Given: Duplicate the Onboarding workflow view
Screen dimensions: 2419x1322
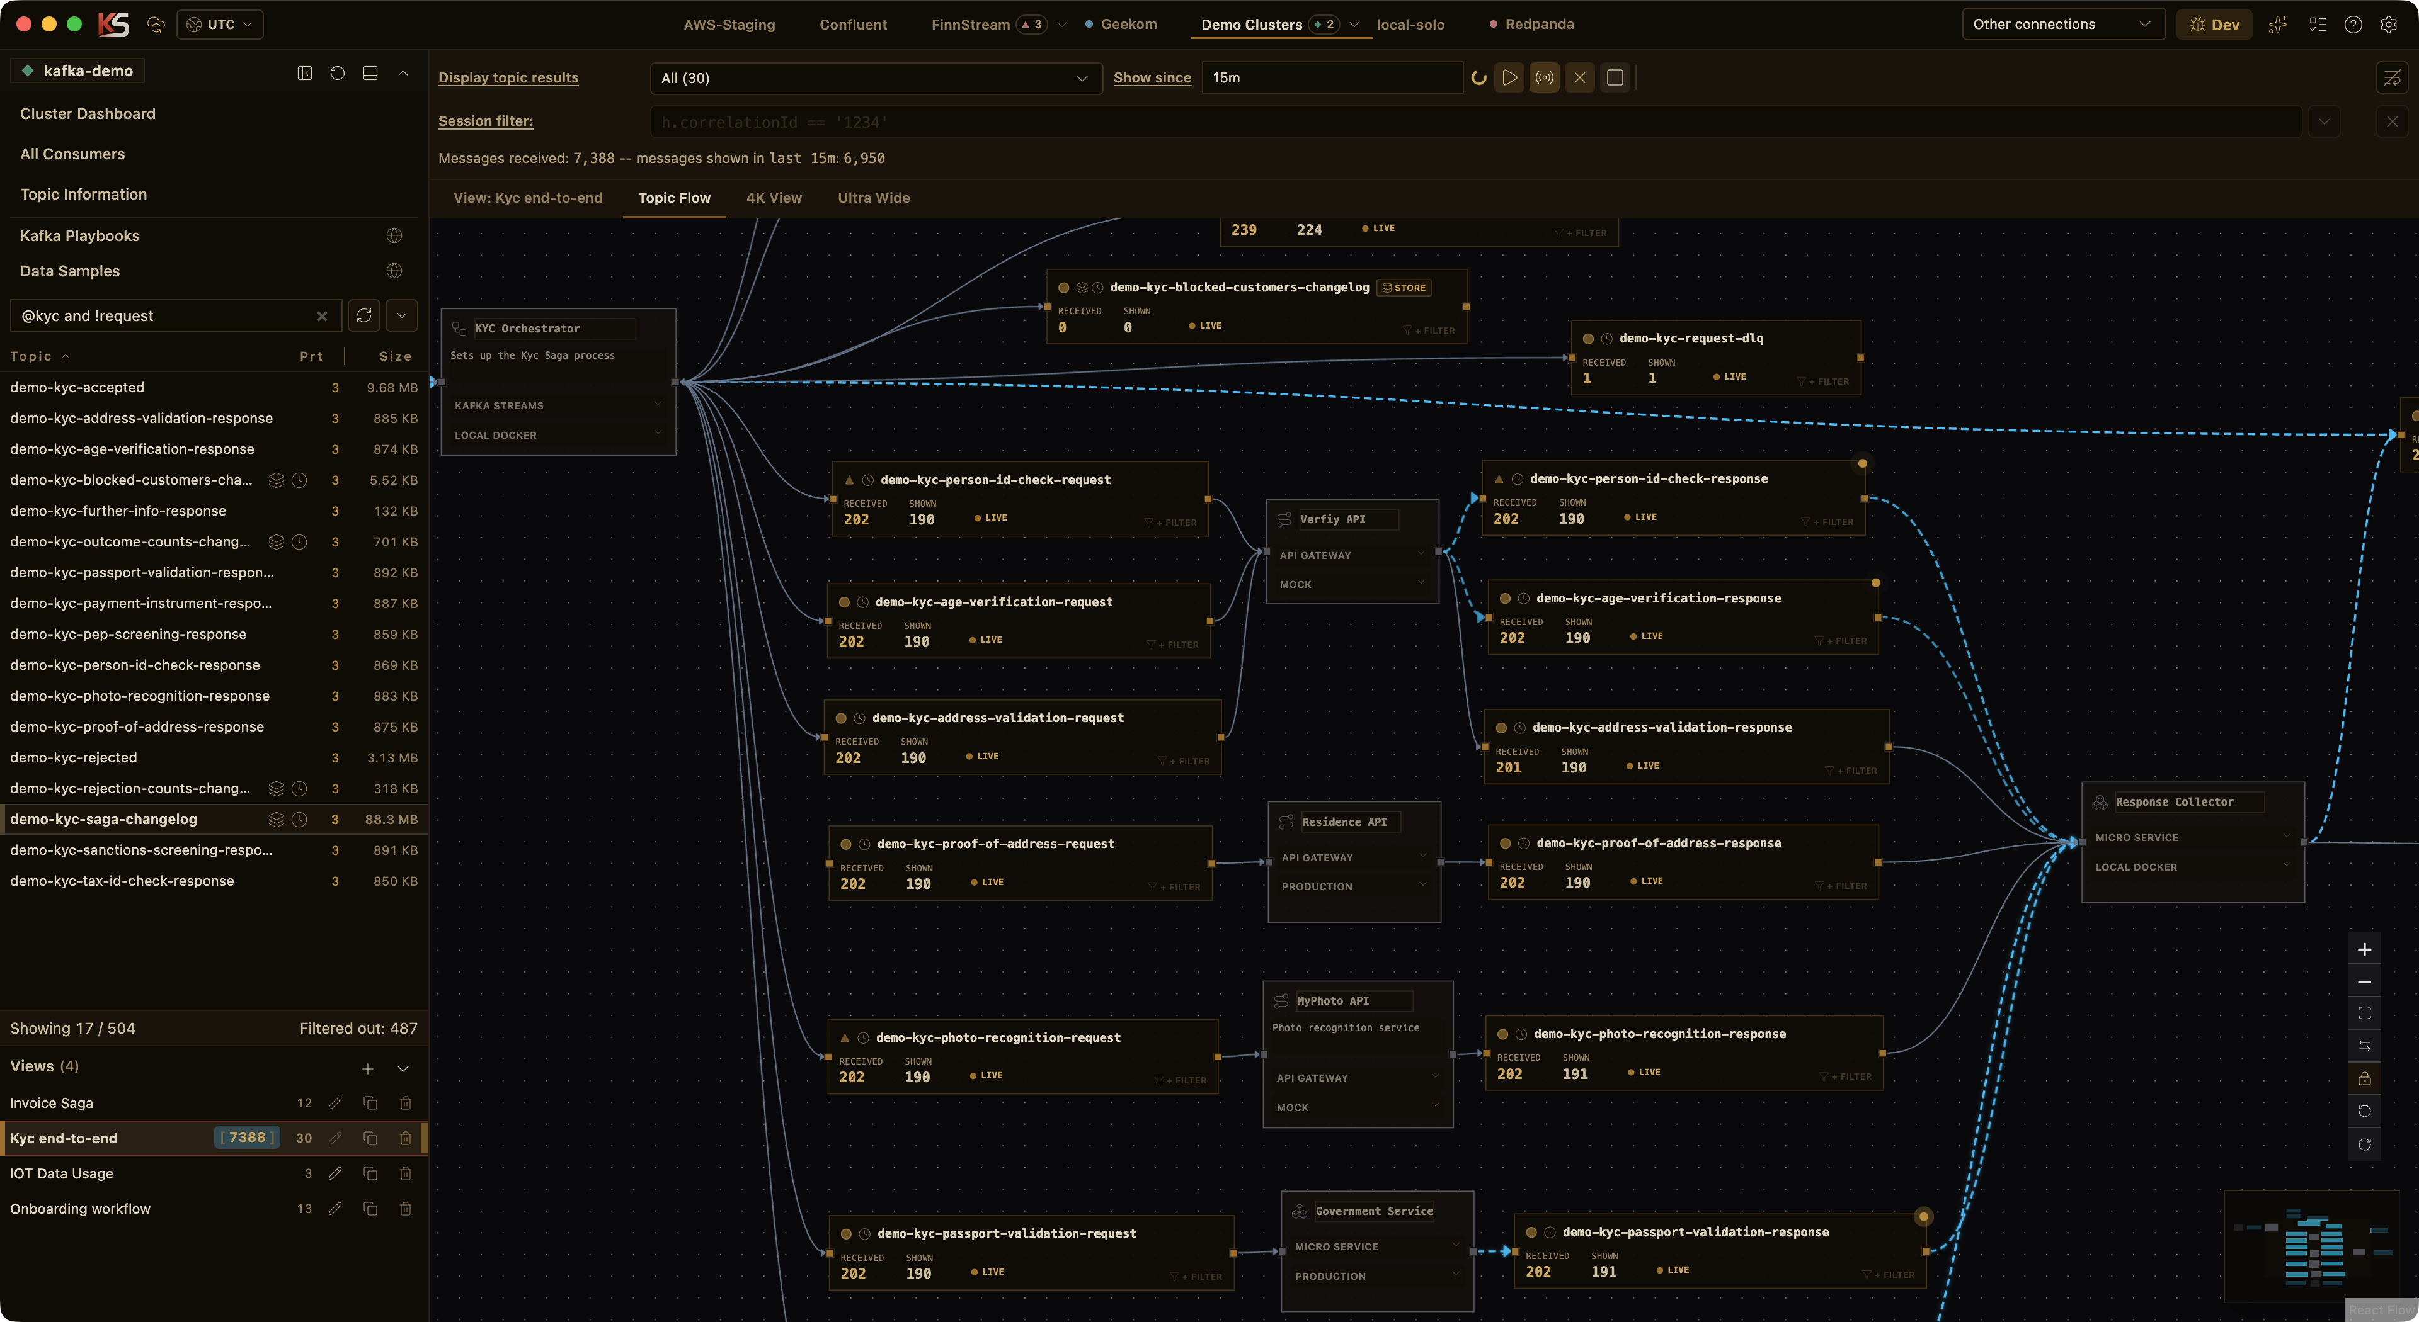Looking at the screenshot, I should [x=370, y=1209].
